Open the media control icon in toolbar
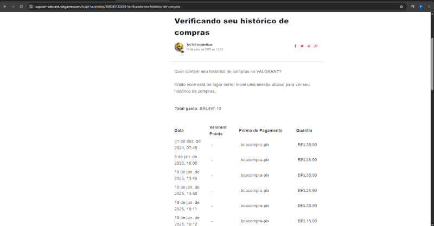This screenshot has height=226, width=434. coord(413,7)
